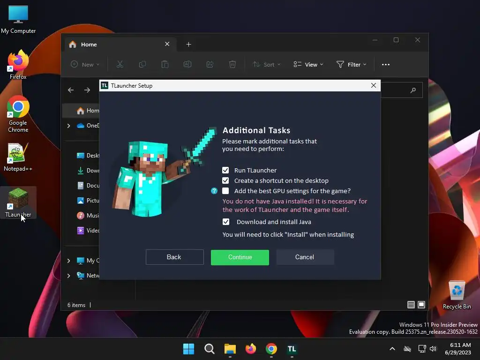This screenshot has height=360, width=480.
Task: Open My Computer desktop icon
Action: (18, 20)
